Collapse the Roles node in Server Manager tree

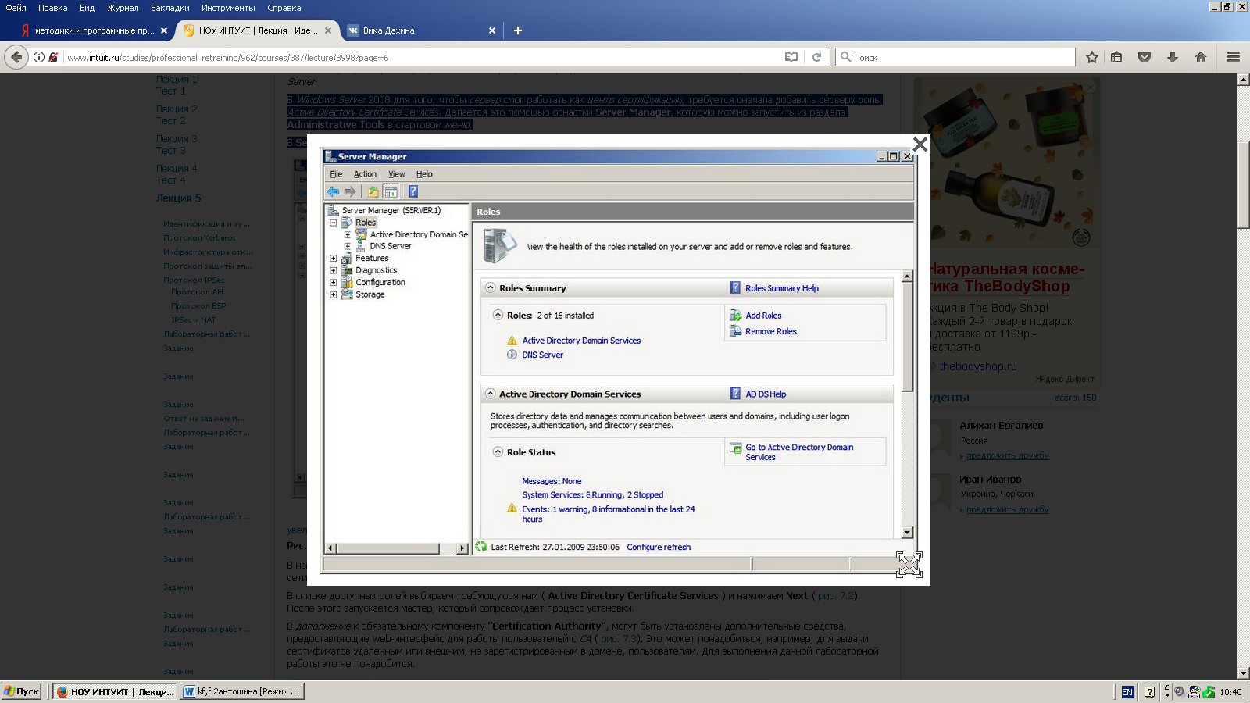[334, 223]
